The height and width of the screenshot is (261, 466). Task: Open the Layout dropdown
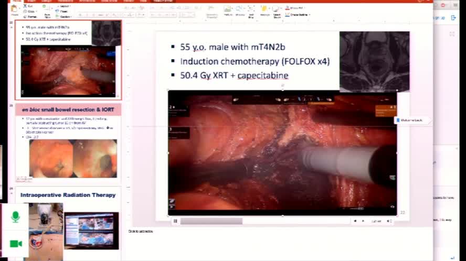point(63,6)
